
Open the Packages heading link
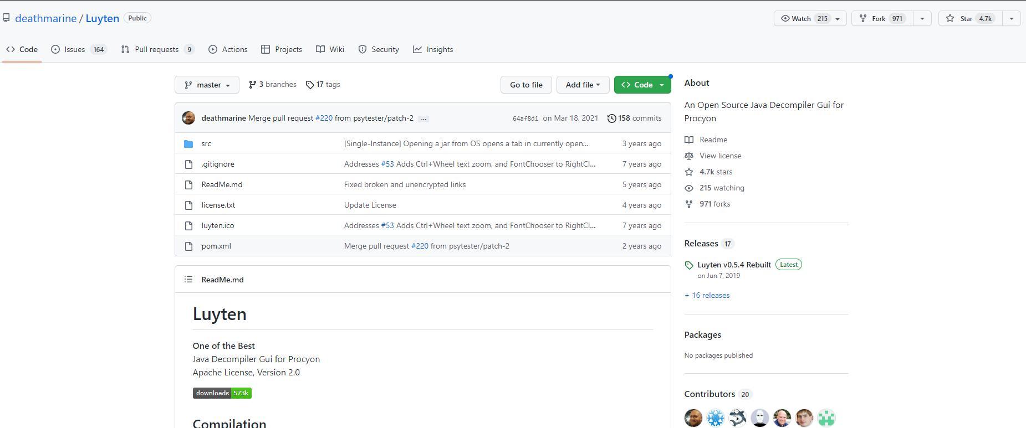pos(702,334)
